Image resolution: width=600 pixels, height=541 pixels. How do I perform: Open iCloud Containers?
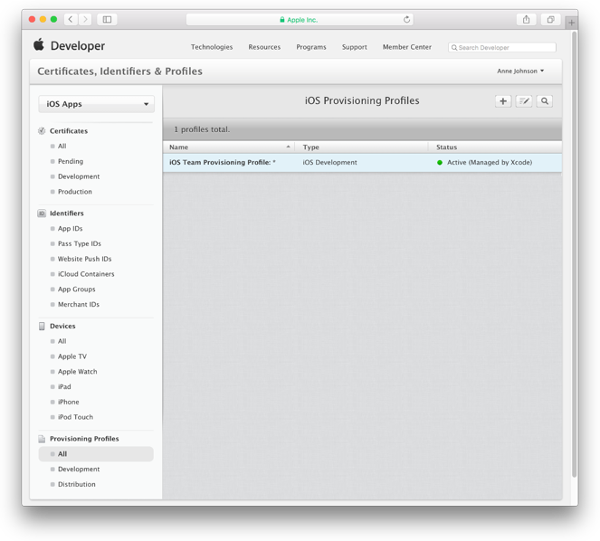click(86, 274)
